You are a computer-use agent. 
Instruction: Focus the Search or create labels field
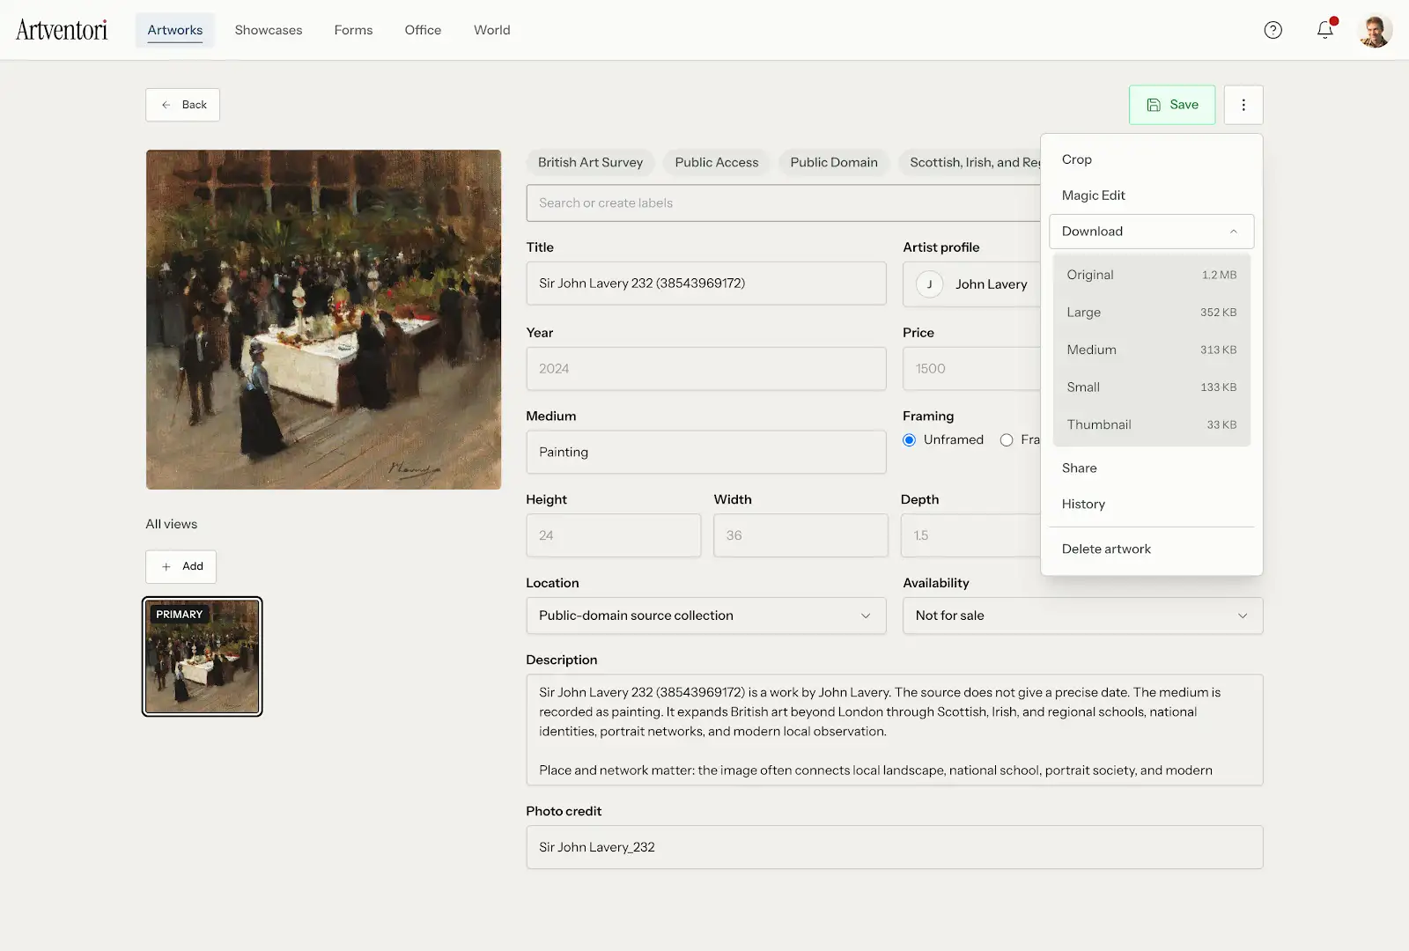point(784,203)
